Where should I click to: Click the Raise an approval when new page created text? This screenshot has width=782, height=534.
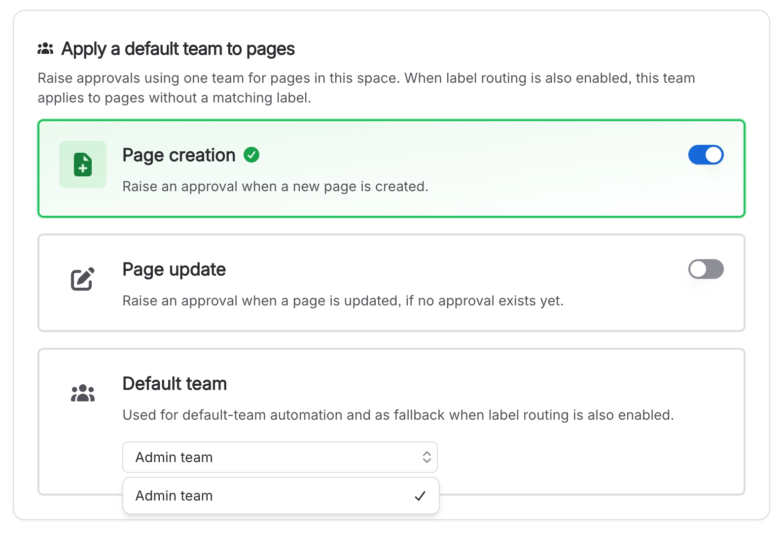[x=275, y=186]
